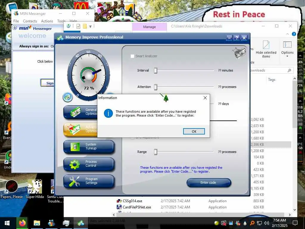Toggle the Smart Analyzer checkbox

[132, 56]
